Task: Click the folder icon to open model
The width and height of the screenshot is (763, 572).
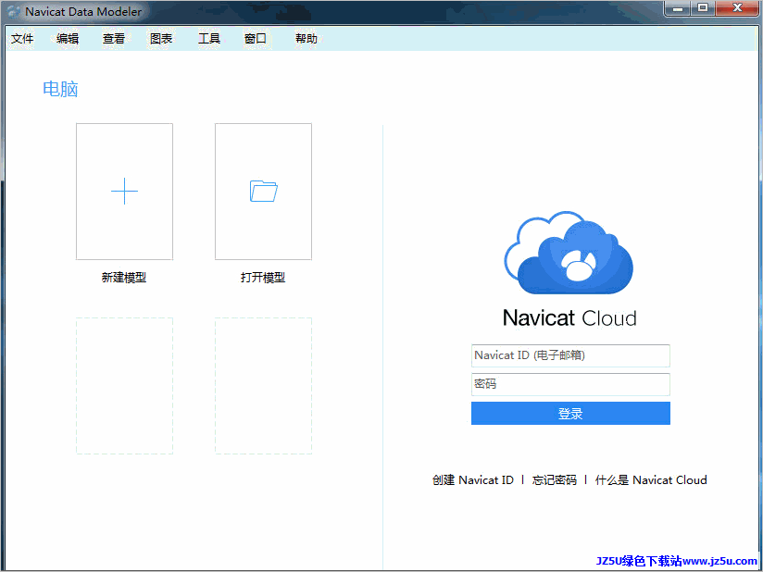Action: click(x=263, y=192)
